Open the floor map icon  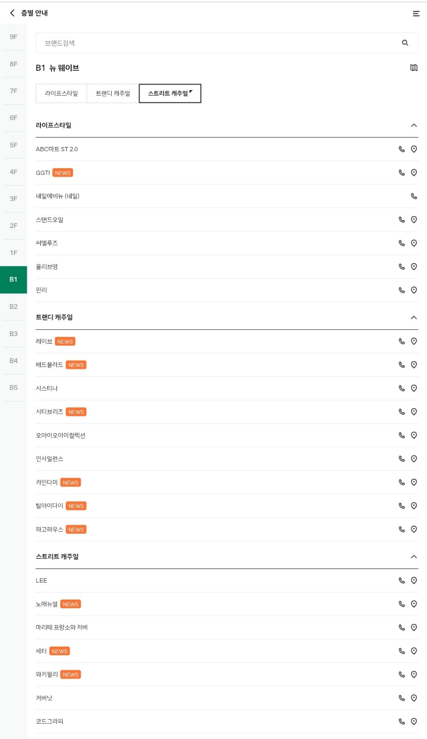pos(414,68)
